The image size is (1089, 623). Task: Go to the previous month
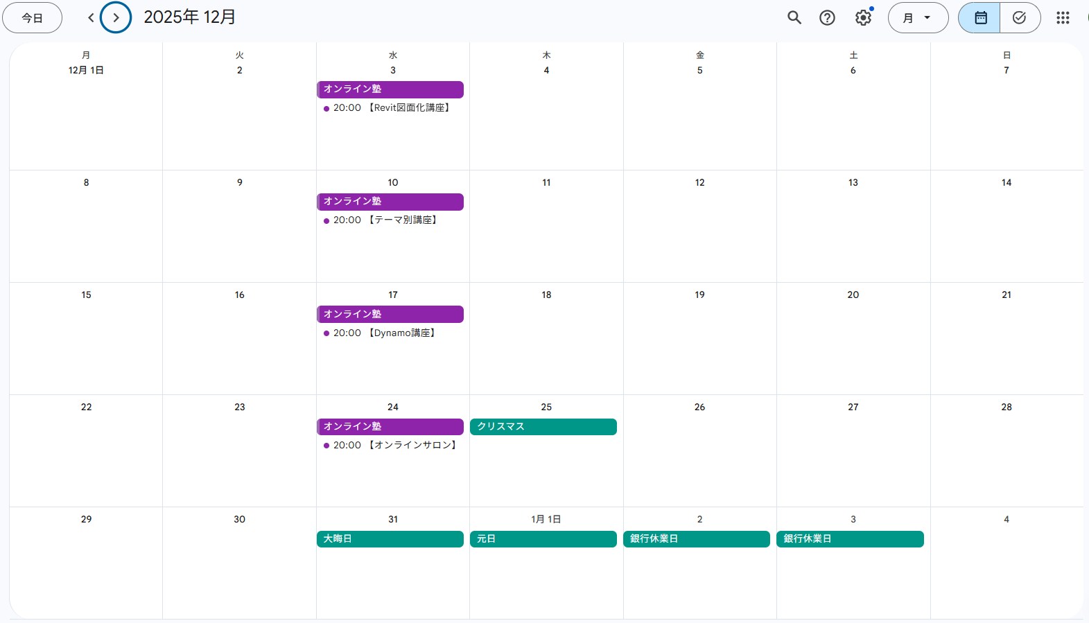point(91,18)
